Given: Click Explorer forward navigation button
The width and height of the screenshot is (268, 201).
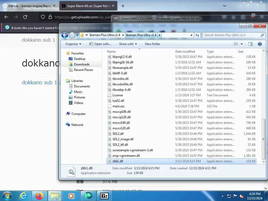Looking at the screenshot, I should pyautogui.click(x=72, y=35).
